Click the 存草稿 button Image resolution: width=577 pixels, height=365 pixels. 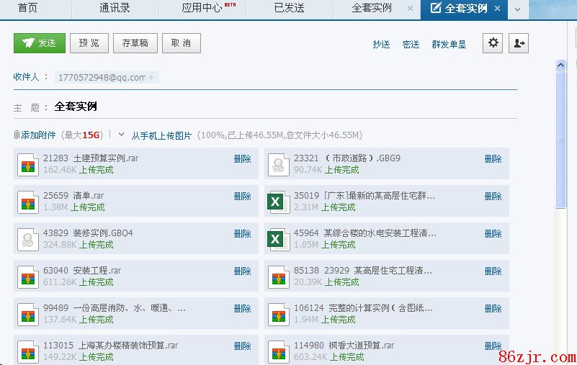pyautogui.click(x=135, y=43)
